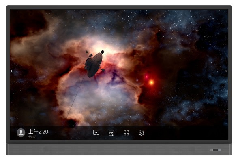Click the user profile avatar
Image resolution: width=238 pixels, height=159 pixels.
(21, 133)
